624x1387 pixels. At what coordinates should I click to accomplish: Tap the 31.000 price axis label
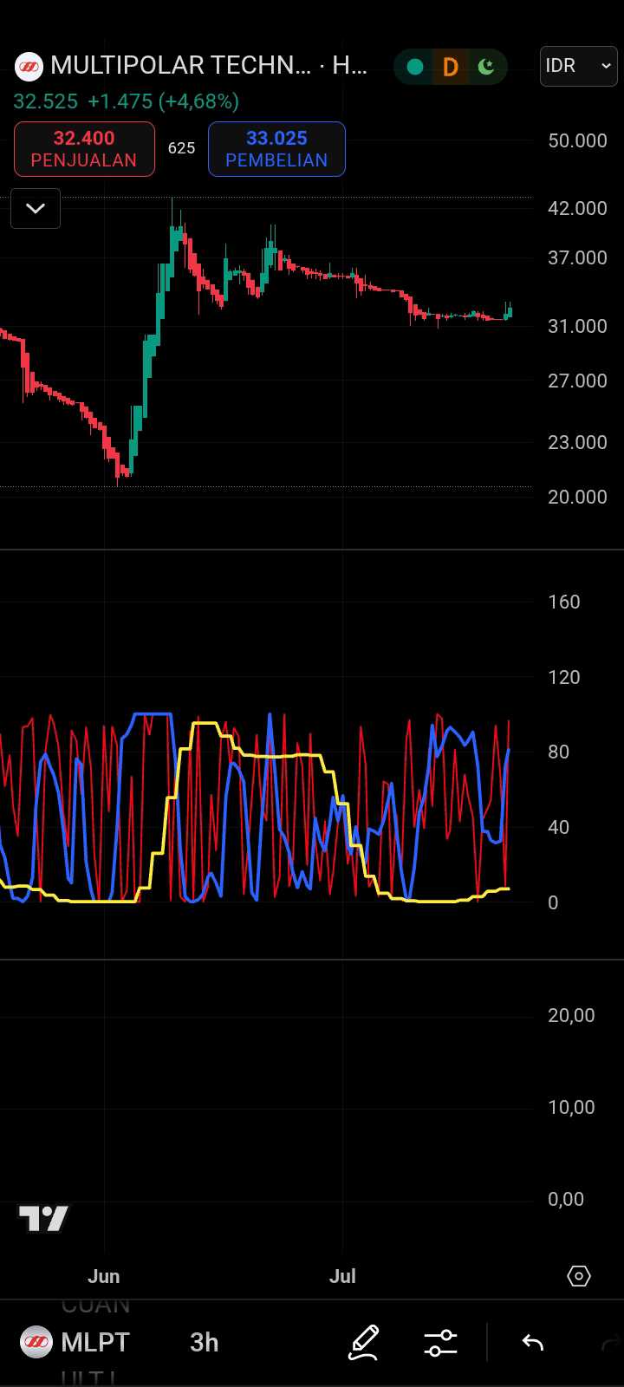[577, 326]
